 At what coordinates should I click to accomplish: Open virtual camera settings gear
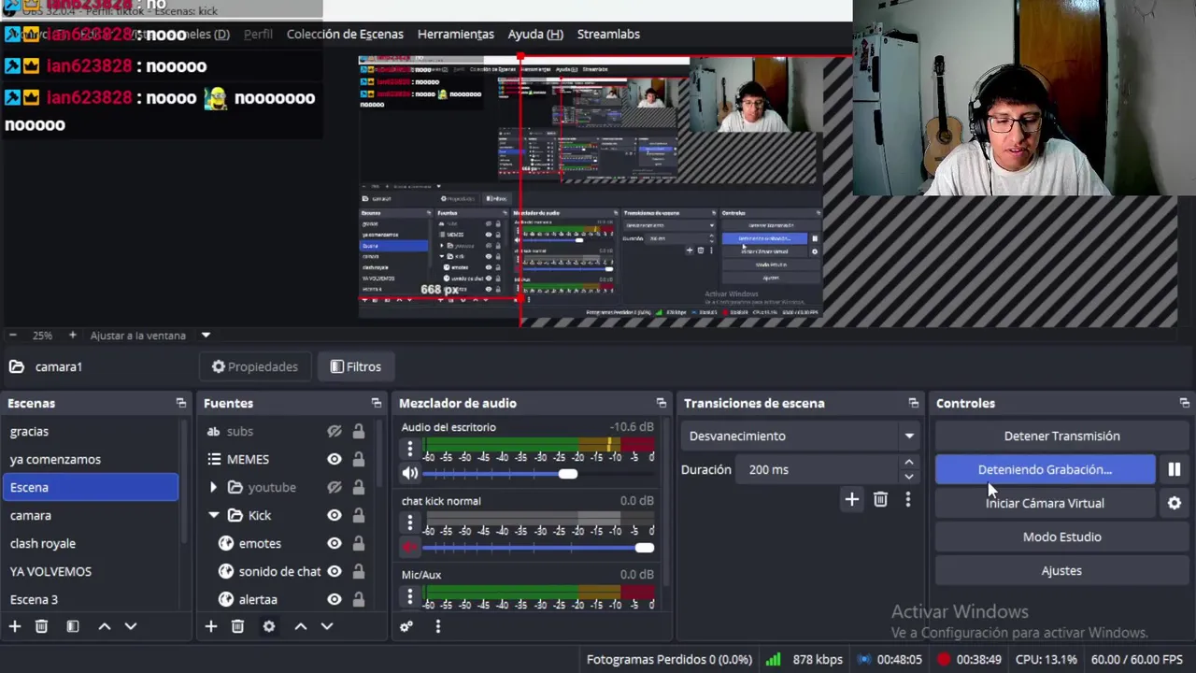pyautogui.click(x=1175, y=503)
